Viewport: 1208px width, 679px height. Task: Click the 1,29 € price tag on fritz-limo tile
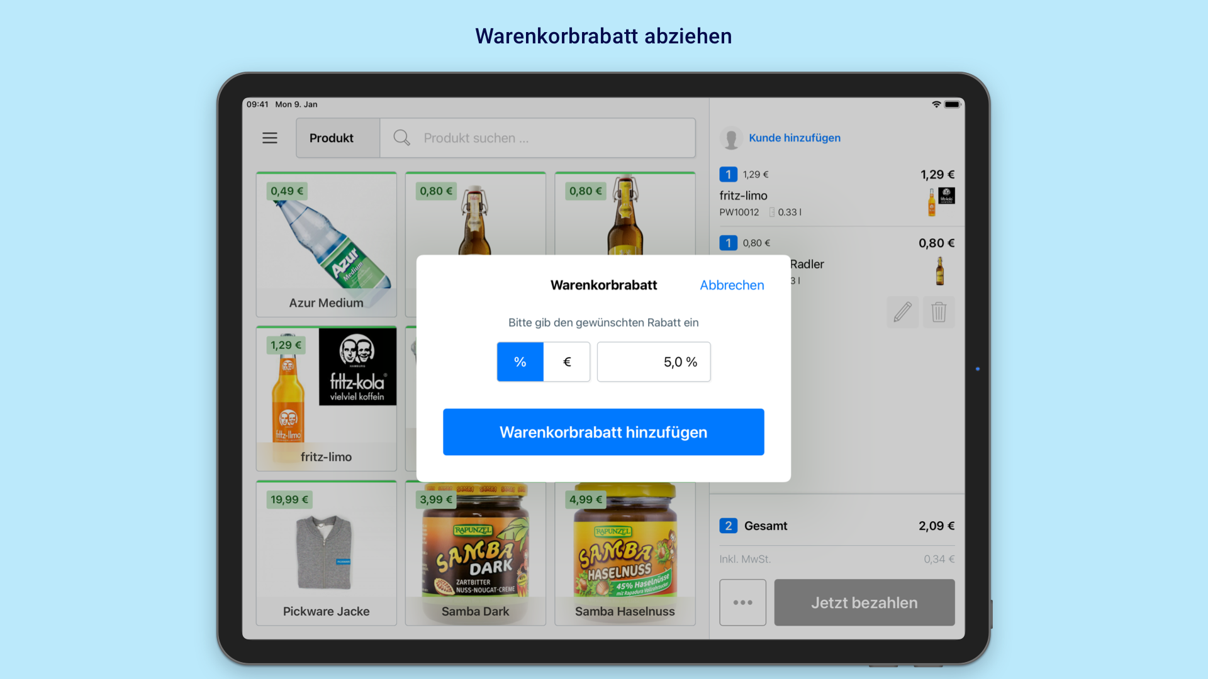(x=286, y=345)
